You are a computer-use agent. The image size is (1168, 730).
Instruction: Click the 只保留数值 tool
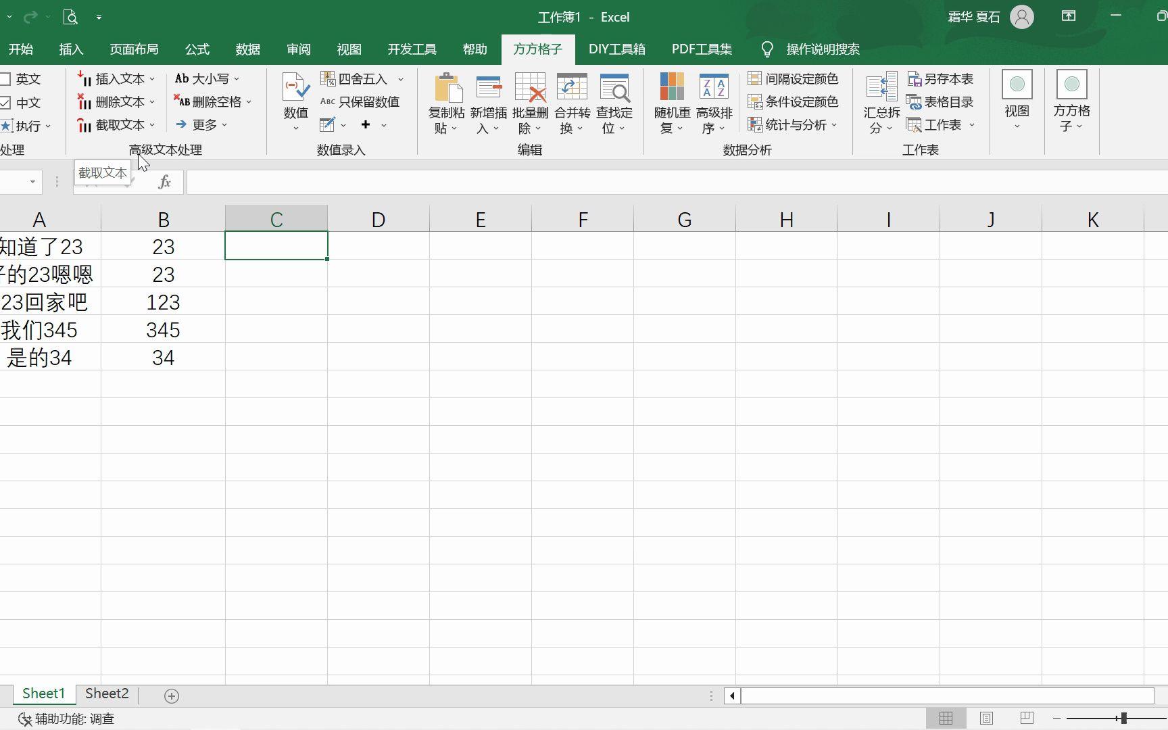(360, 102)
